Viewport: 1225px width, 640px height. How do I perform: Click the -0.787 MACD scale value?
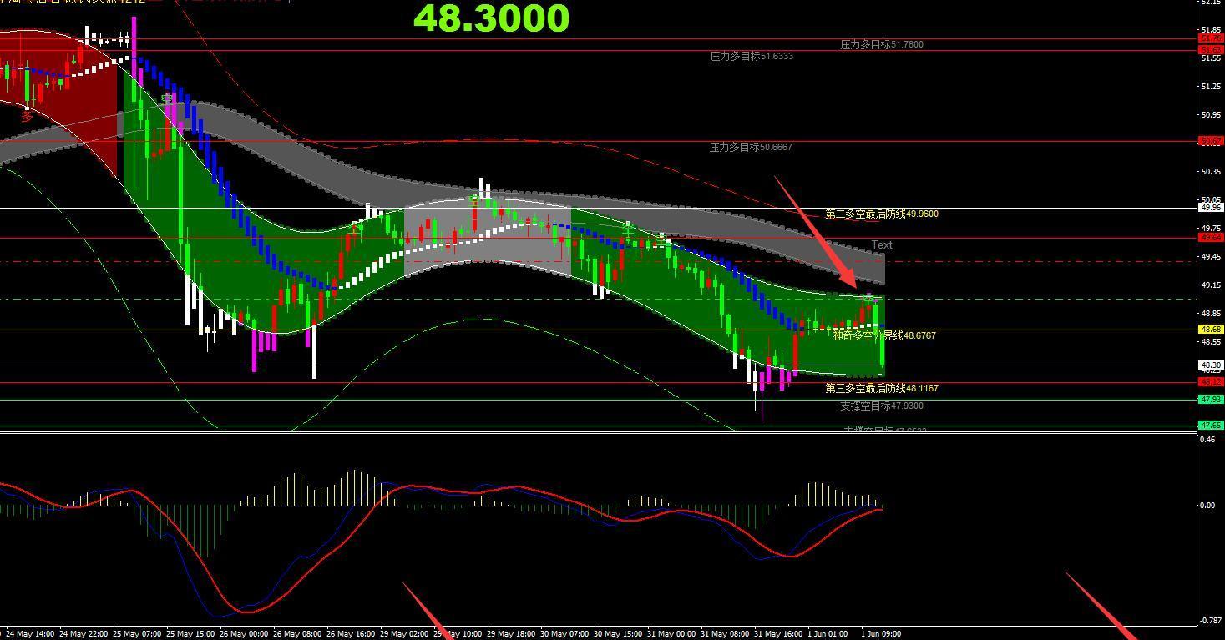[x=1210, y=620]
